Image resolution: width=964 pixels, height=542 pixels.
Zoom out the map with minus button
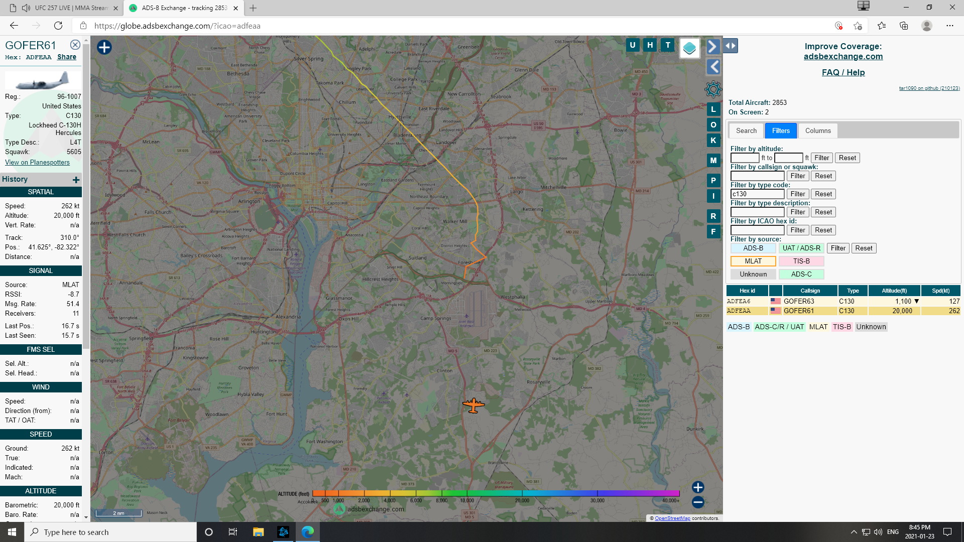(698, 502)
